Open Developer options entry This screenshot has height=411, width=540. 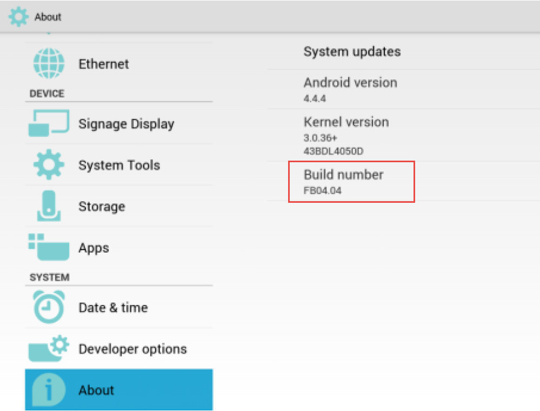119,348
